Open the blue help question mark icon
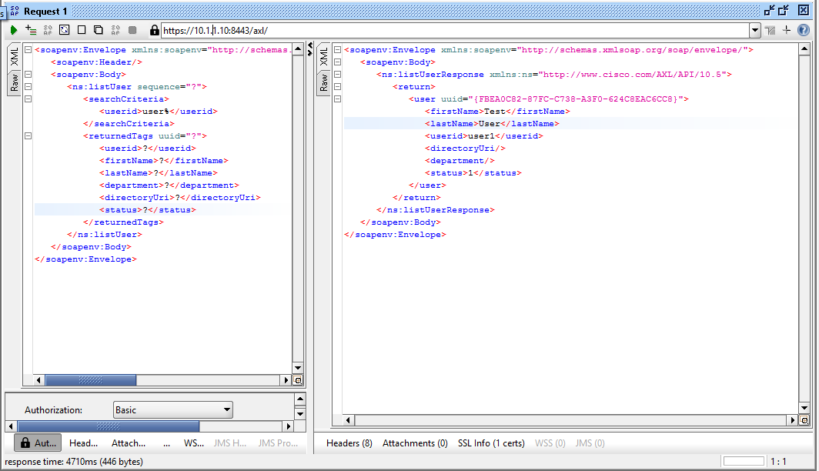The height and width of the screenshot is (471, 819). click(803, 30)
